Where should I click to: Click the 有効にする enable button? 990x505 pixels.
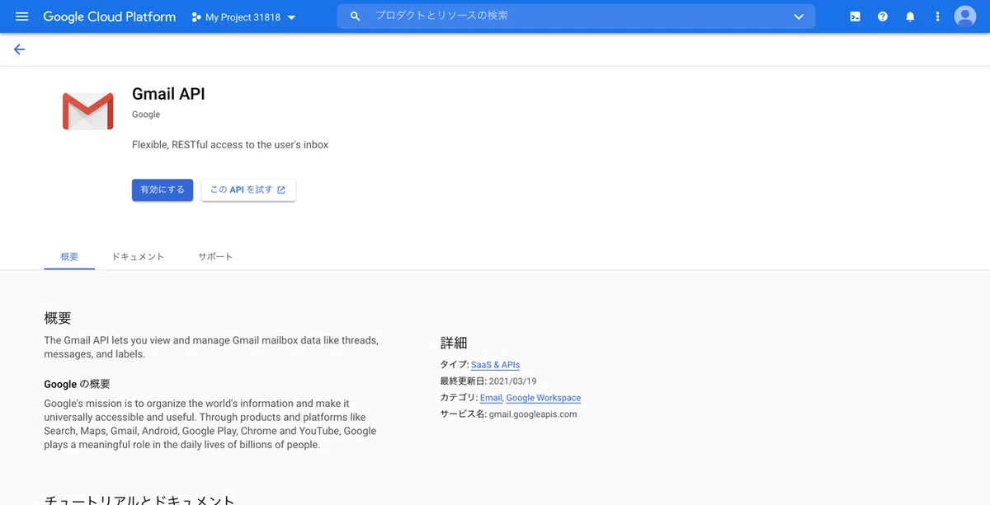[x=163, y=189]
